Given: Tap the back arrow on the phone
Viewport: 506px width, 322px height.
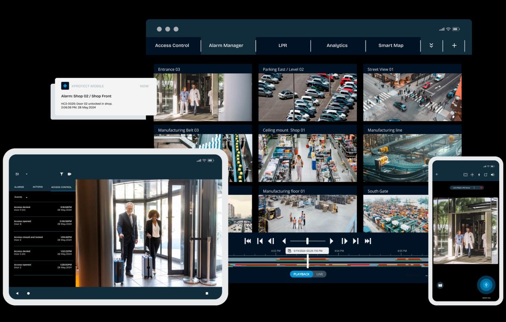Looking at the screenshot, I should pos(437,175).
